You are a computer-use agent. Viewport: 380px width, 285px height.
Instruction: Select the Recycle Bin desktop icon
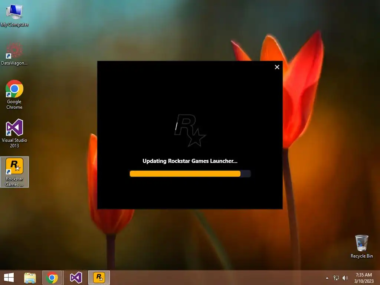pyautogui.click(x=361, y=246)
